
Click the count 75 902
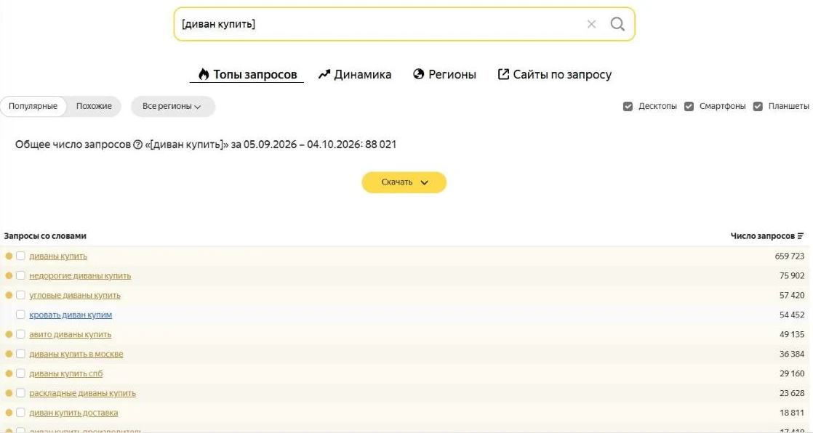792,275
